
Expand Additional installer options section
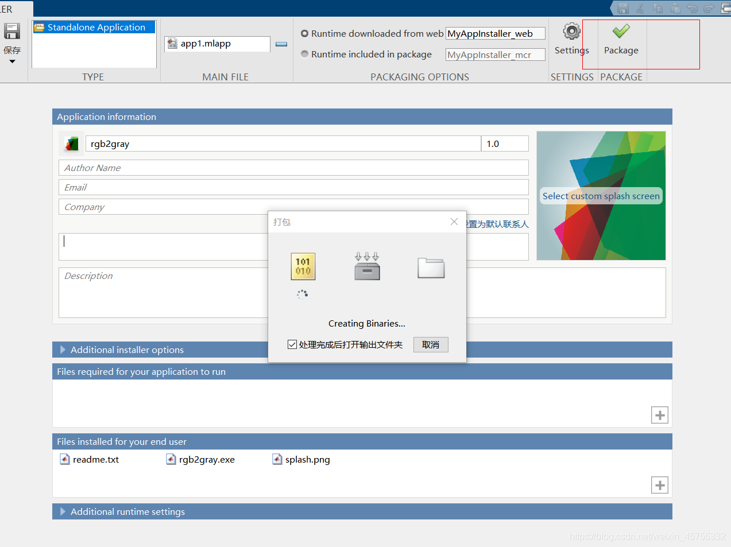(x=63, y=350)
